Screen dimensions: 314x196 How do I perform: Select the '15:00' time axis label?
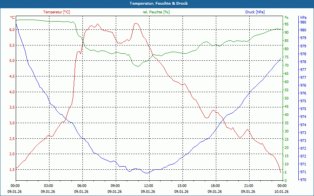click(181, 185)
